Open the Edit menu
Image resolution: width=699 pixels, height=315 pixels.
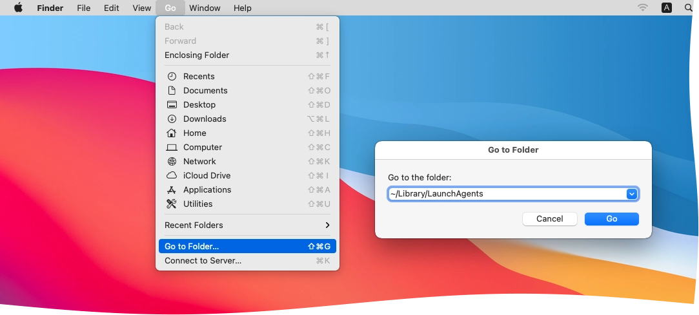pos(112,8)
